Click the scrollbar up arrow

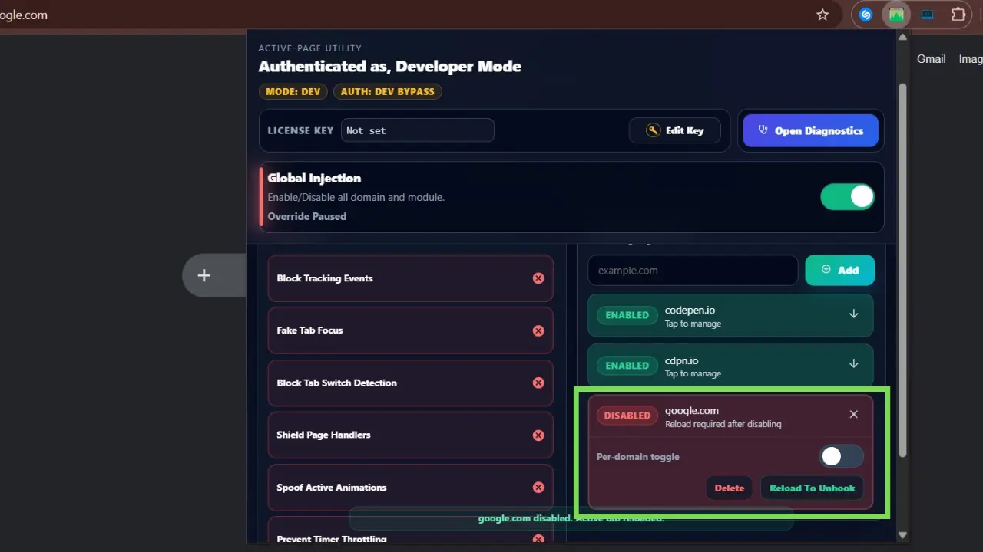point(902,37)
